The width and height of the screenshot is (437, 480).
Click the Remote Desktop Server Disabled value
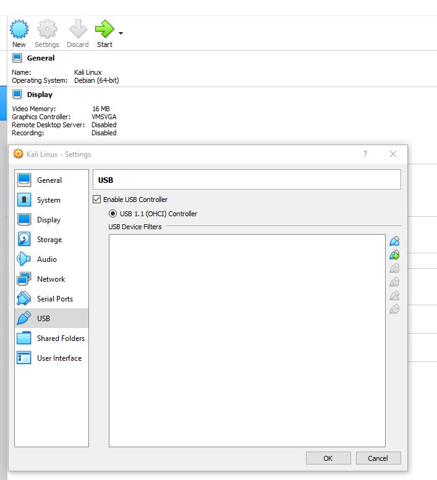tap(104, 125)
